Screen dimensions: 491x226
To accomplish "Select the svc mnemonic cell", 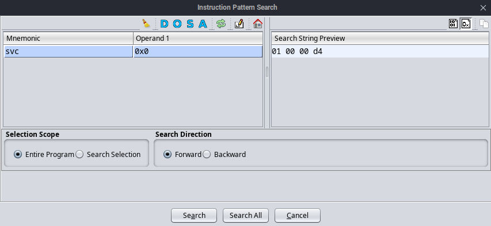I will tap(68, 51).
